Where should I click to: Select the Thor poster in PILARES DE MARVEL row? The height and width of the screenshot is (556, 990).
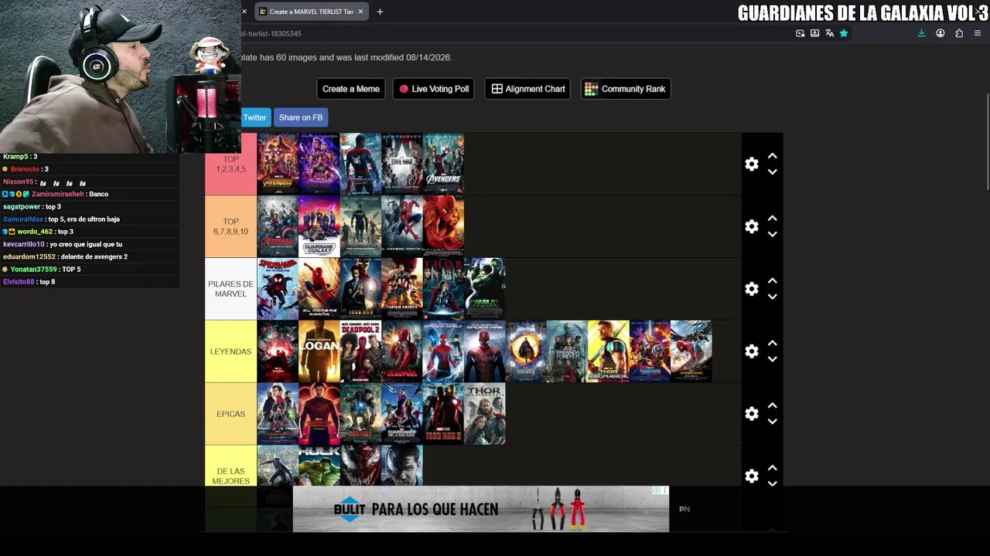tap(443, 289)
